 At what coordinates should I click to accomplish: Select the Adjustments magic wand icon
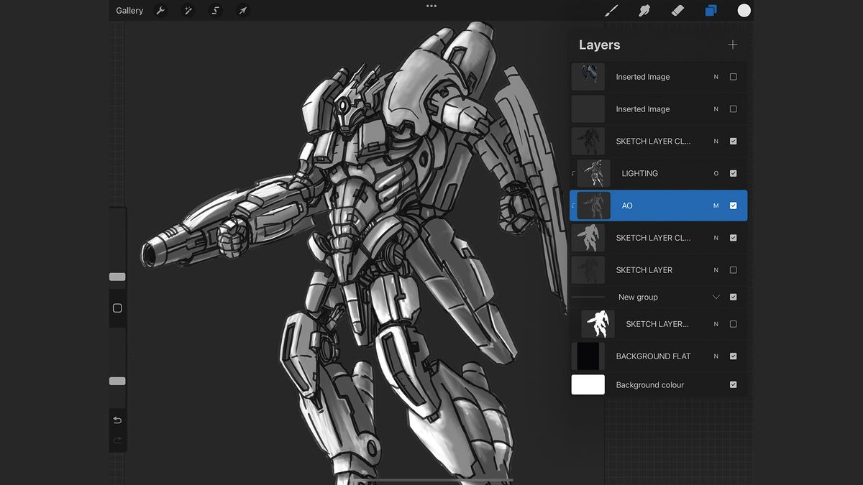(188, 10)
